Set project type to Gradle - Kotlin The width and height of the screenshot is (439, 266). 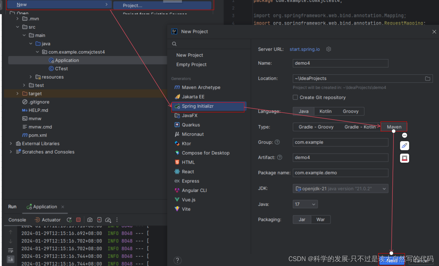pos(360,127)
